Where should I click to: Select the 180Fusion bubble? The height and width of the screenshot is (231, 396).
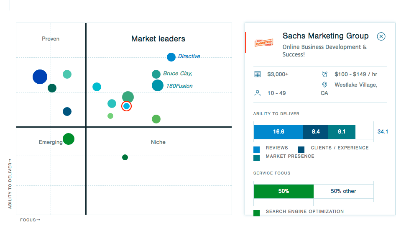pos(157,85)
